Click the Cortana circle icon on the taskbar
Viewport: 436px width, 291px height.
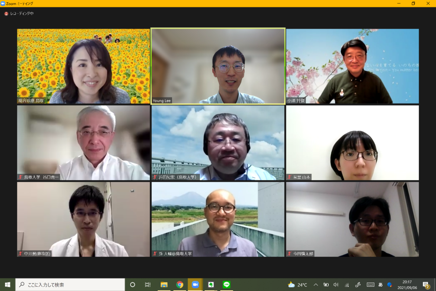pyautogui.click(x=133, y=285)
